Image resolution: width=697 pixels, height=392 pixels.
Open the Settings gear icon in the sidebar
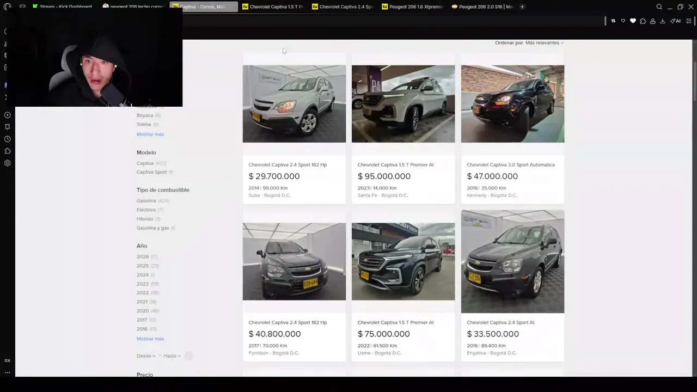(7, 163)
